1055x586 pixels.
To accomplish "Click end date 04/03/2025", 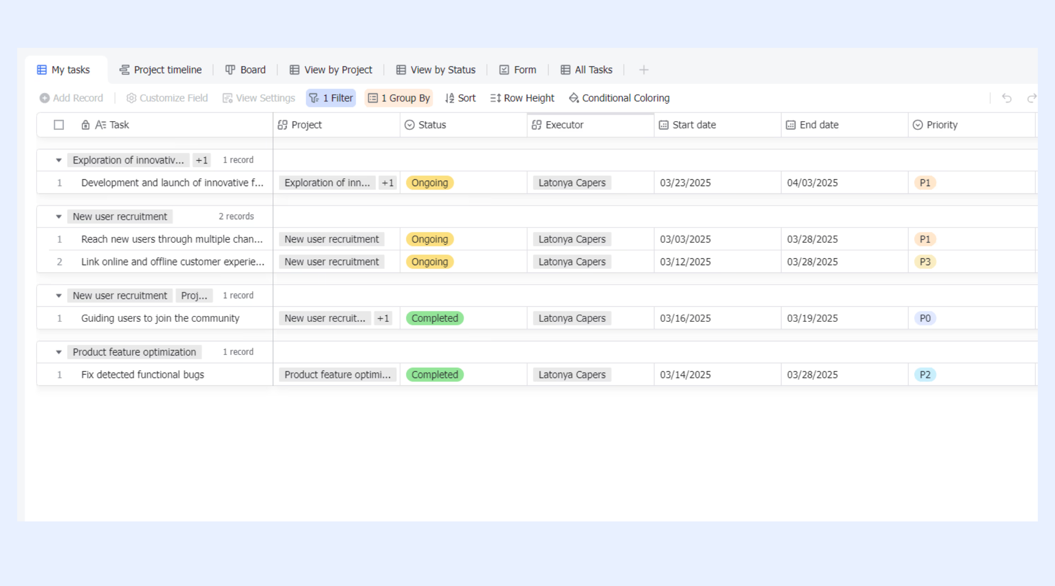I will pyautogui.click(x=812, y=183).
